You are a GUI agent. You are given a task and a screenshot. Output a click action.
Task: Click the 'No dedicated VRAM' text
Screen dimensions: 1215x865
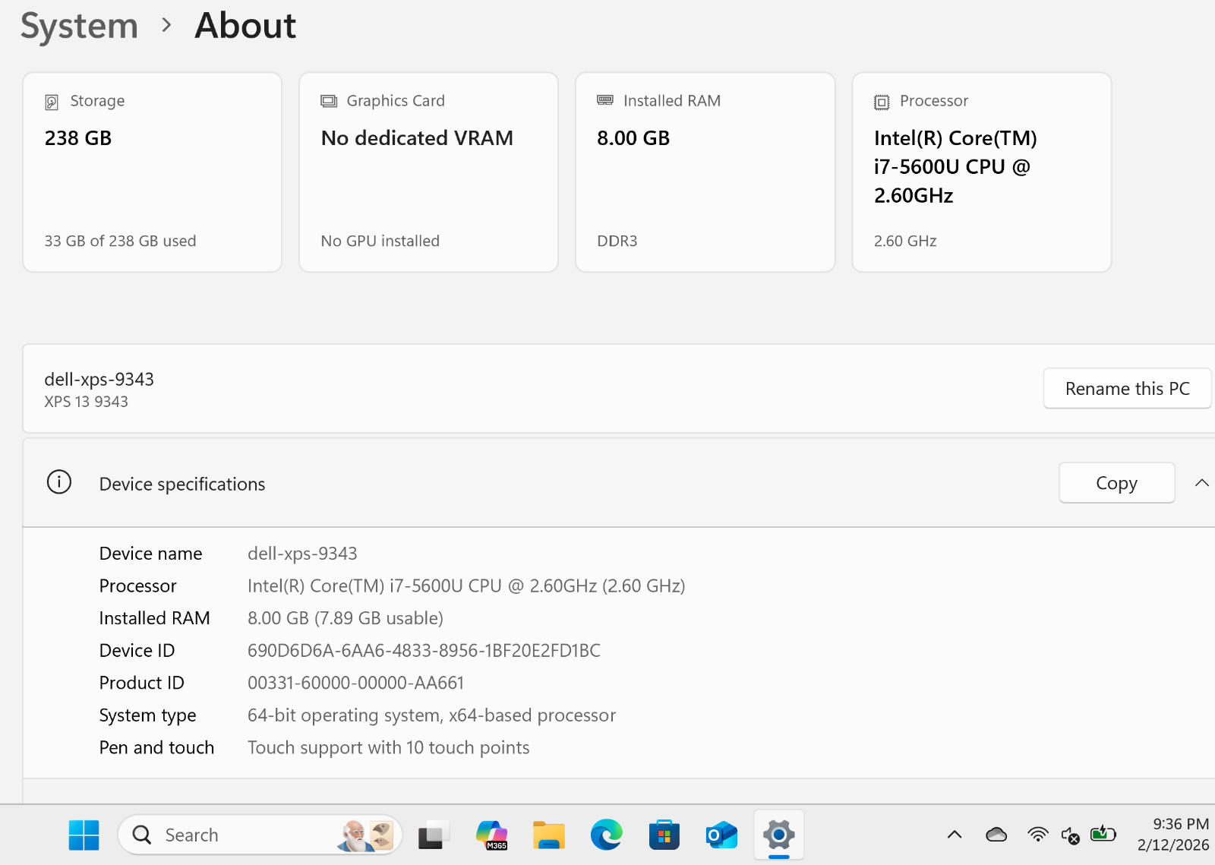[417, 138]
